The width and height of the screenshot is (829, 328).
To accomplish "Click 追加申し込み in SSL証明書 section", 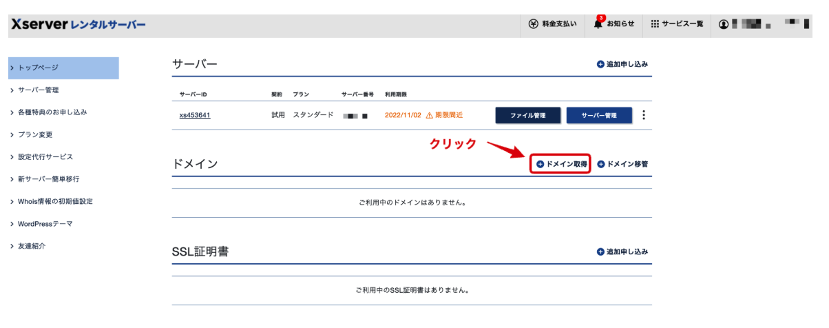I will (x=622, y=252).
